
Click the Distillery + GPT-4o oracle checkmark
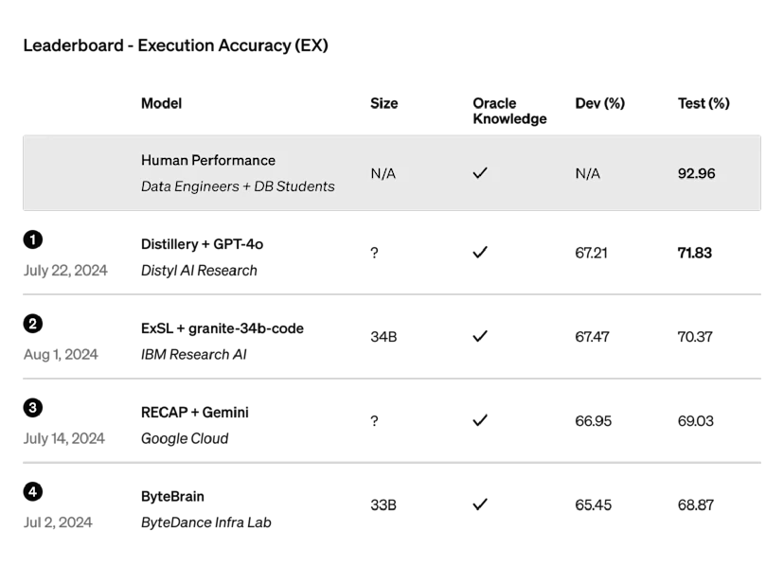[480, 253]
